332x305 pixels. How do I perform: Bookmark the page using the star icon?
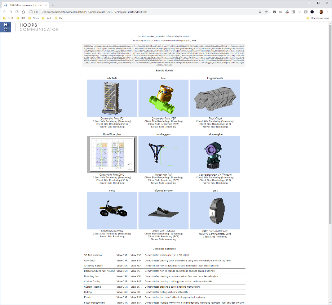267,12
